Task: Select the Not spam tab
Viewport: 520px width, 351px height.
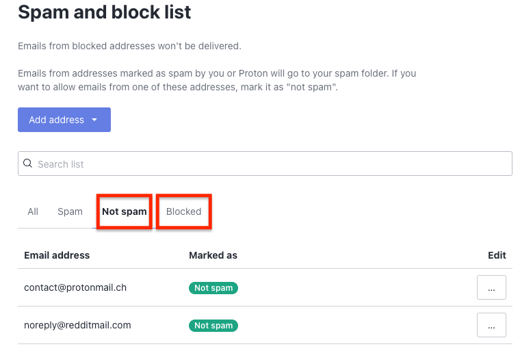Action: pyautogui.click(x=125, y=211)
